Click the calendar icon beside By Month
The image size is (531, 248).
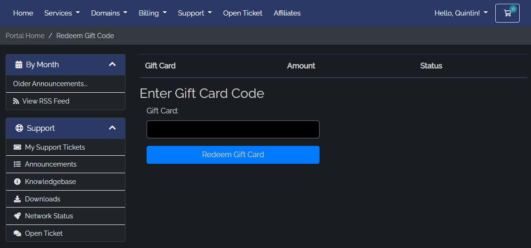click(x=19, y=64)
